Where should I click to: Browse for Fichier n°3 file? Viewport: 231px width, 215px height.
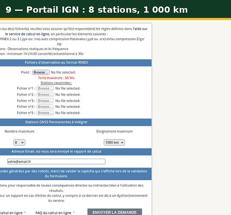coord(45,101)
